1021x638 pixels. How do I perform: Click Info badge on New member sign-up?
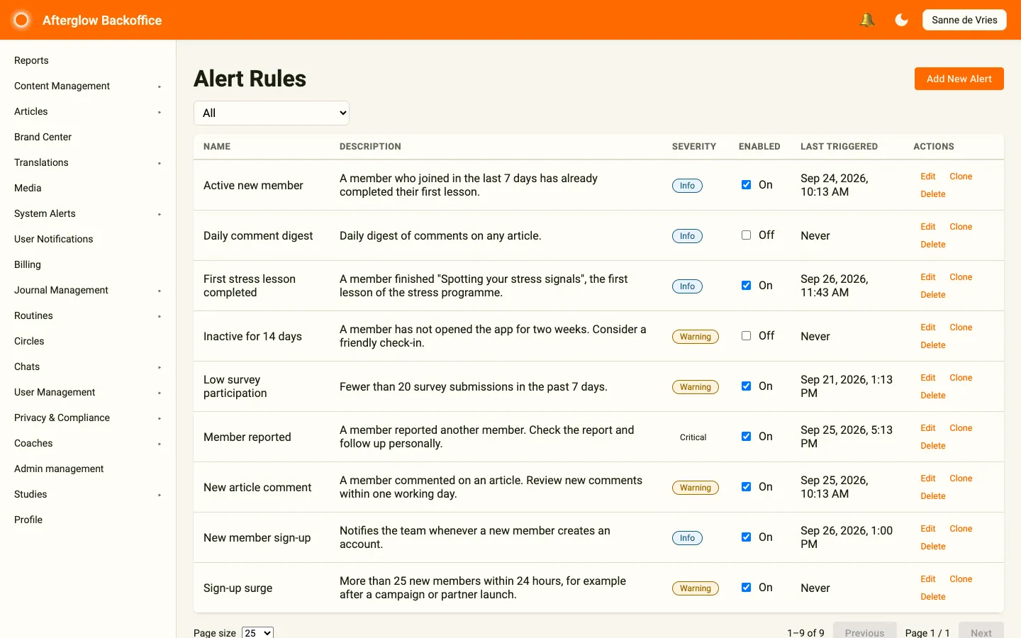(687, 538)
